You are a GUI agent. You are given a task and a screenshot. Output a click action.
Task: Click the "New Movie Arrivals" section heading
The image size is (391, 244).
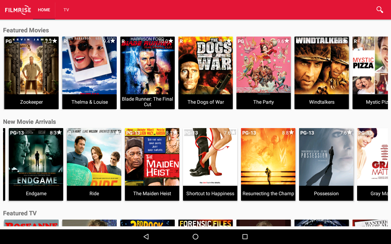(29, 122)
